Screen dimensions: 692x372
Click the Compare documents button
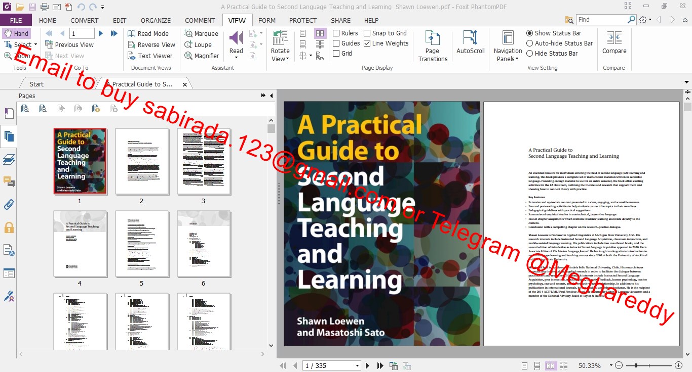point(614,42)
